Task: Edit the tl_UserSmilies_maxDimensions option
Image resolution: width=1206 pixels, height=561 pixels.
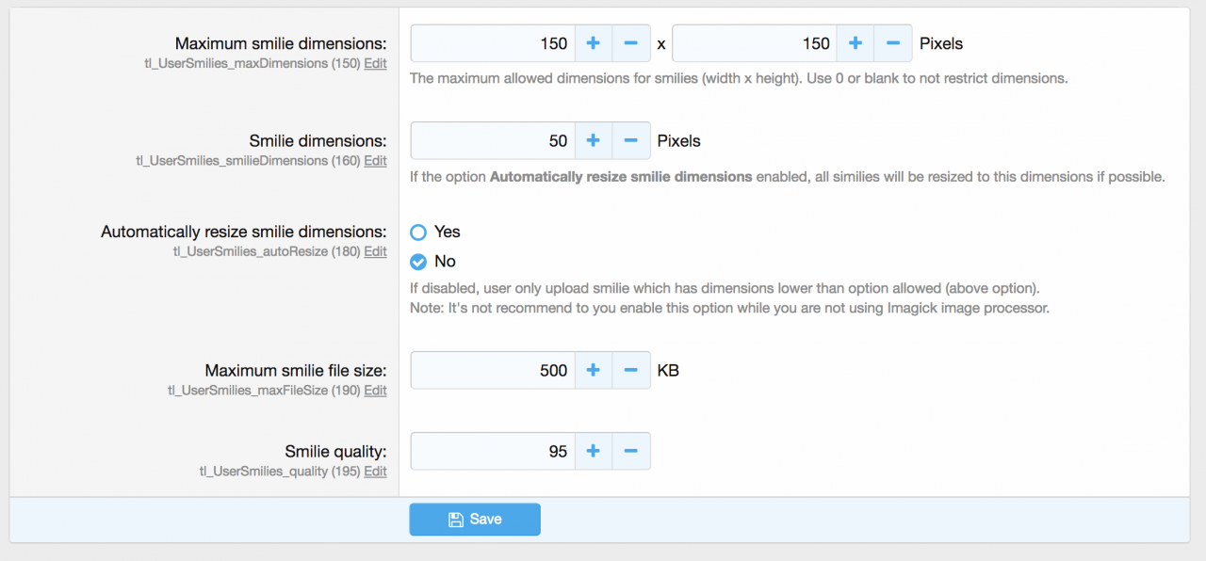Action: point(375,64)
